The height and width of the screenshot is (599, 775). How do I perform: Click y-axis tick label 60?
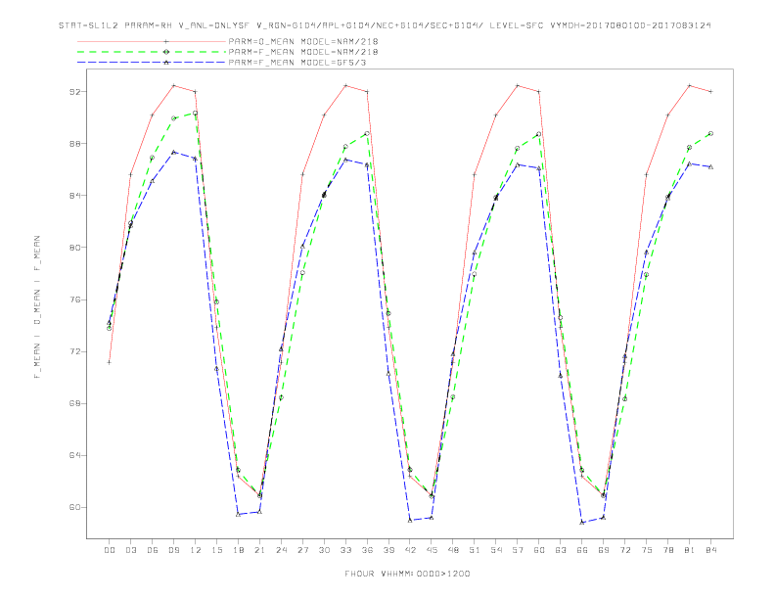(75, 508)
